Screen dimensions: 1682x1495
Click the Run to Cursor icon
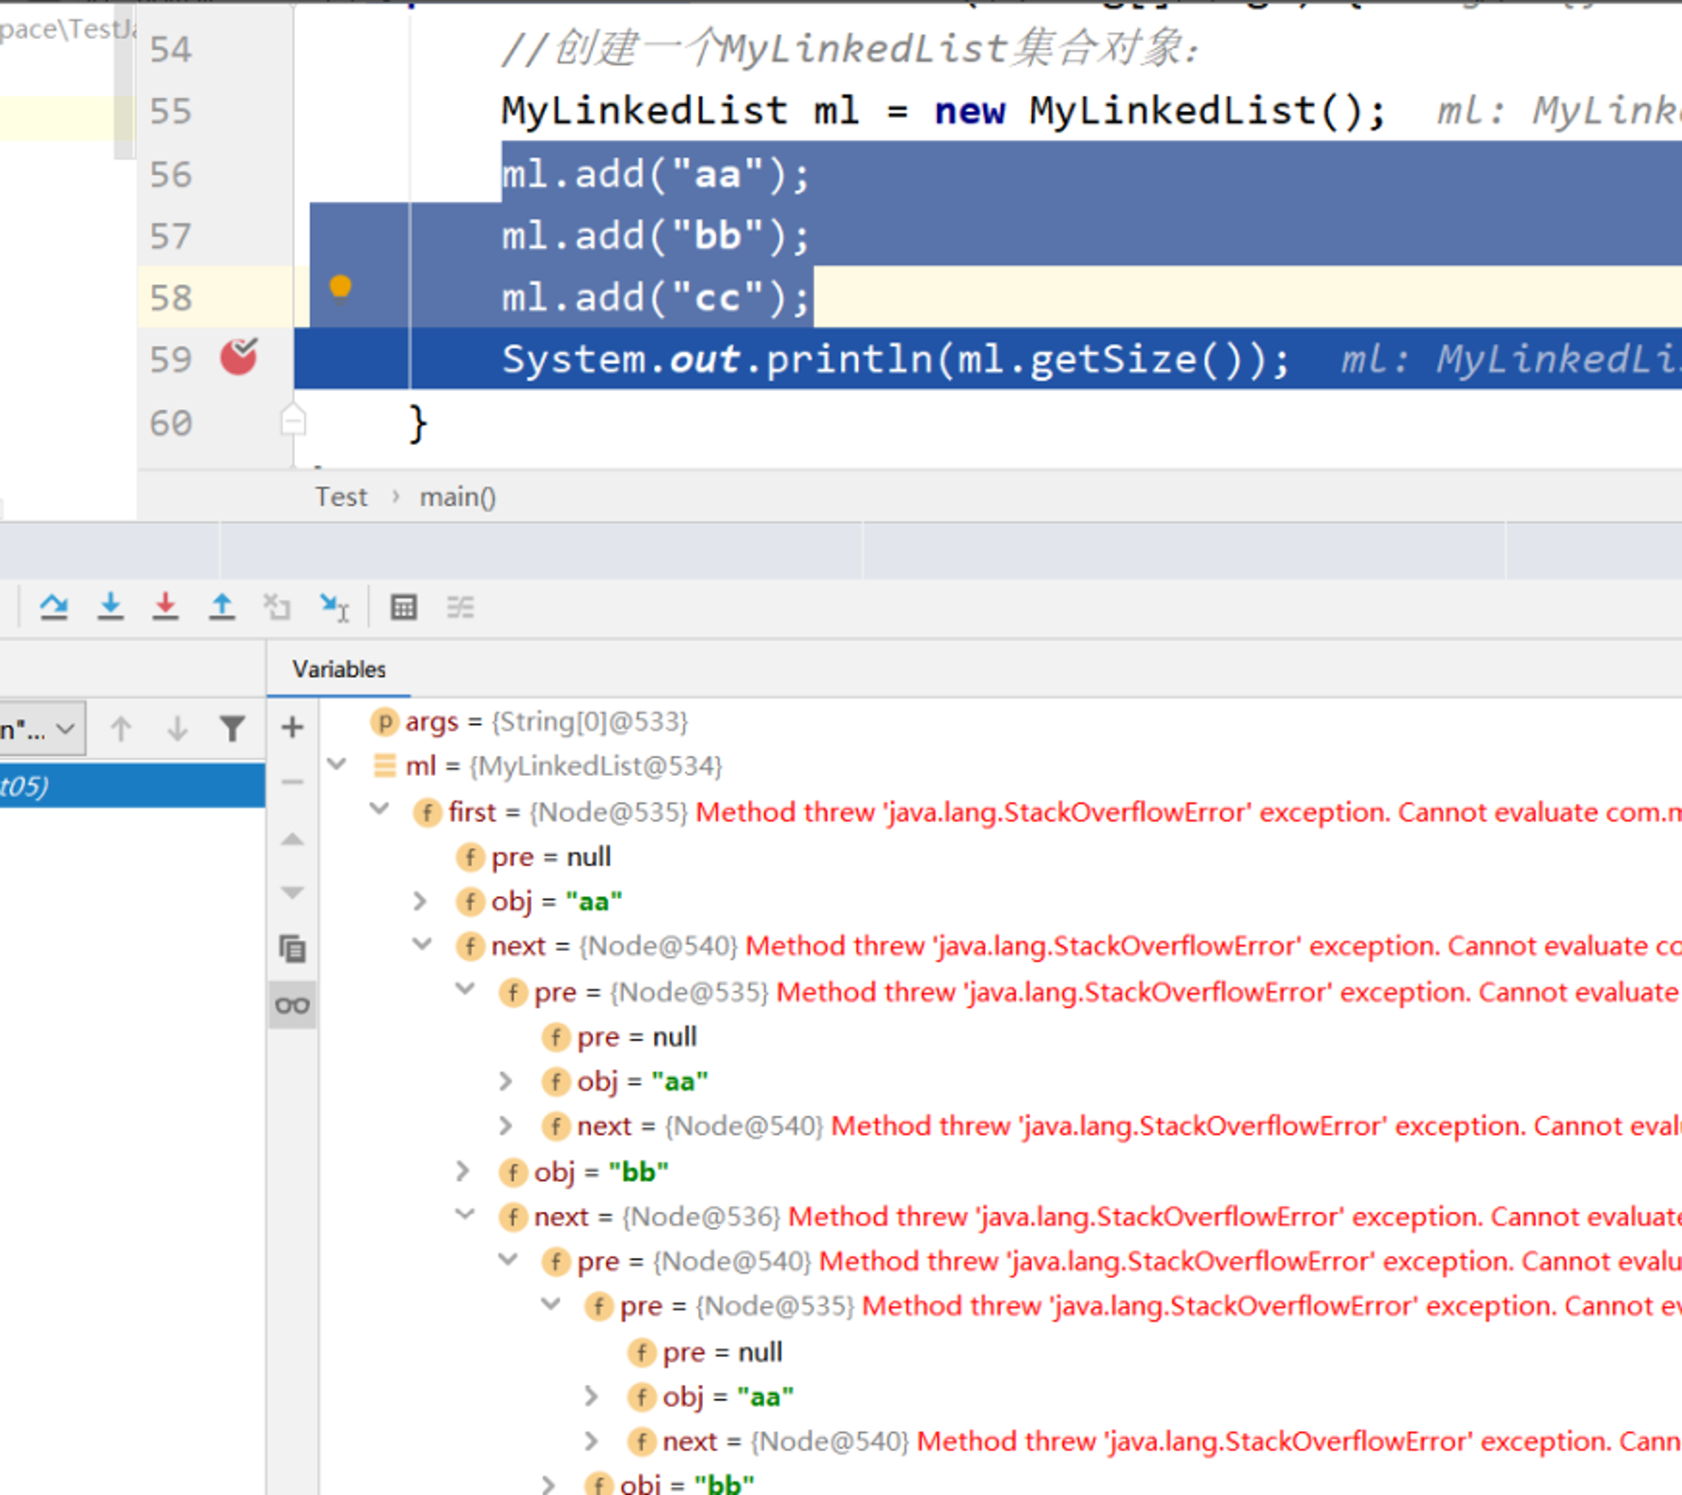334,606
